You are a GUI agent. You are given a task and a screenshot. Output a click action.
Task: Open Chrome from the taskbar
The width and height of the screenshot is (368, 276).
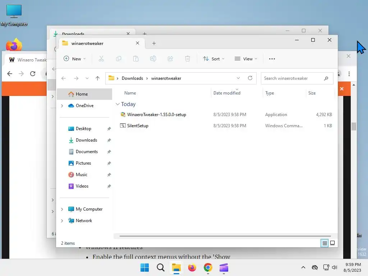coord(208,267)
